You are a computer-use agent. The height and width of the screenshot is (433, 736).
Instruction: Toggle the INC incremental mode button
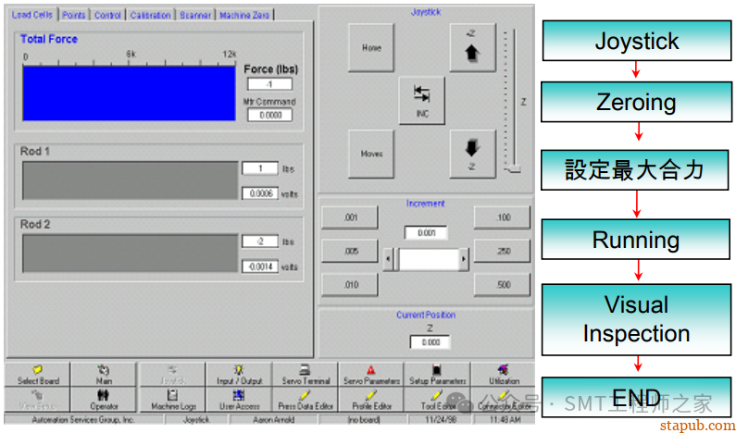click(x=421, y=100)
